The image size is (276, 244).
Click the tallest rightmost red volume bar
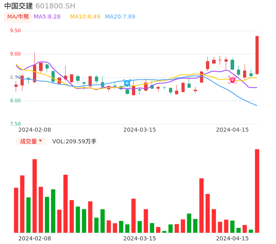click(257, 191)
